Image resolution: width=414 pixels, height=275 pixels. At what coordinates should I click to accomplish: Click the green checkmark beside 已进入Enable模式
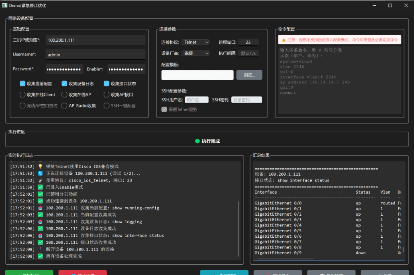coord(40,187)
